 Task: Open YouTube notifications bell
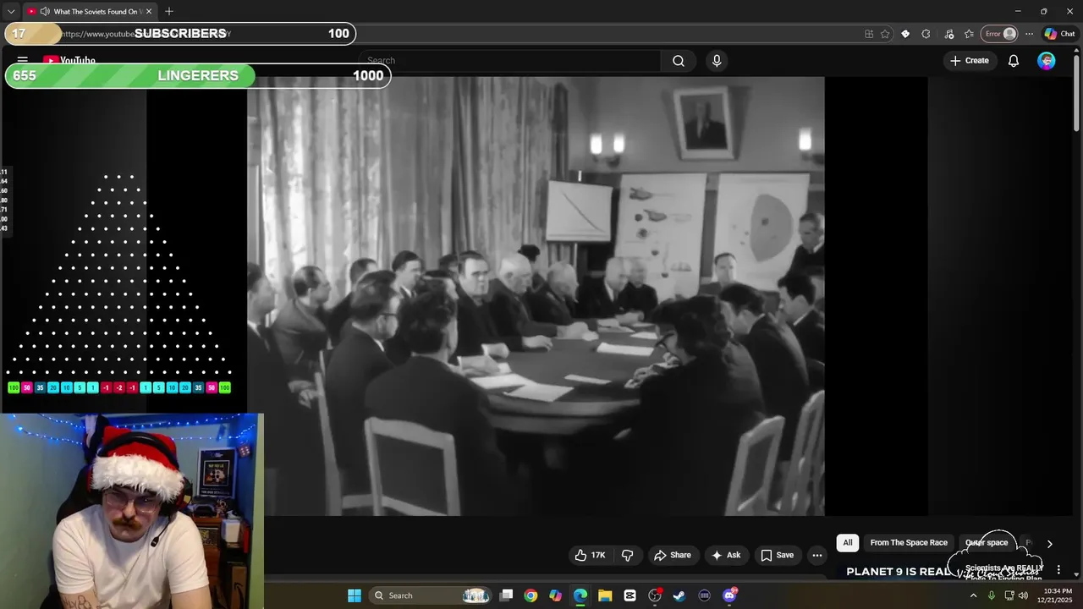1014,61
